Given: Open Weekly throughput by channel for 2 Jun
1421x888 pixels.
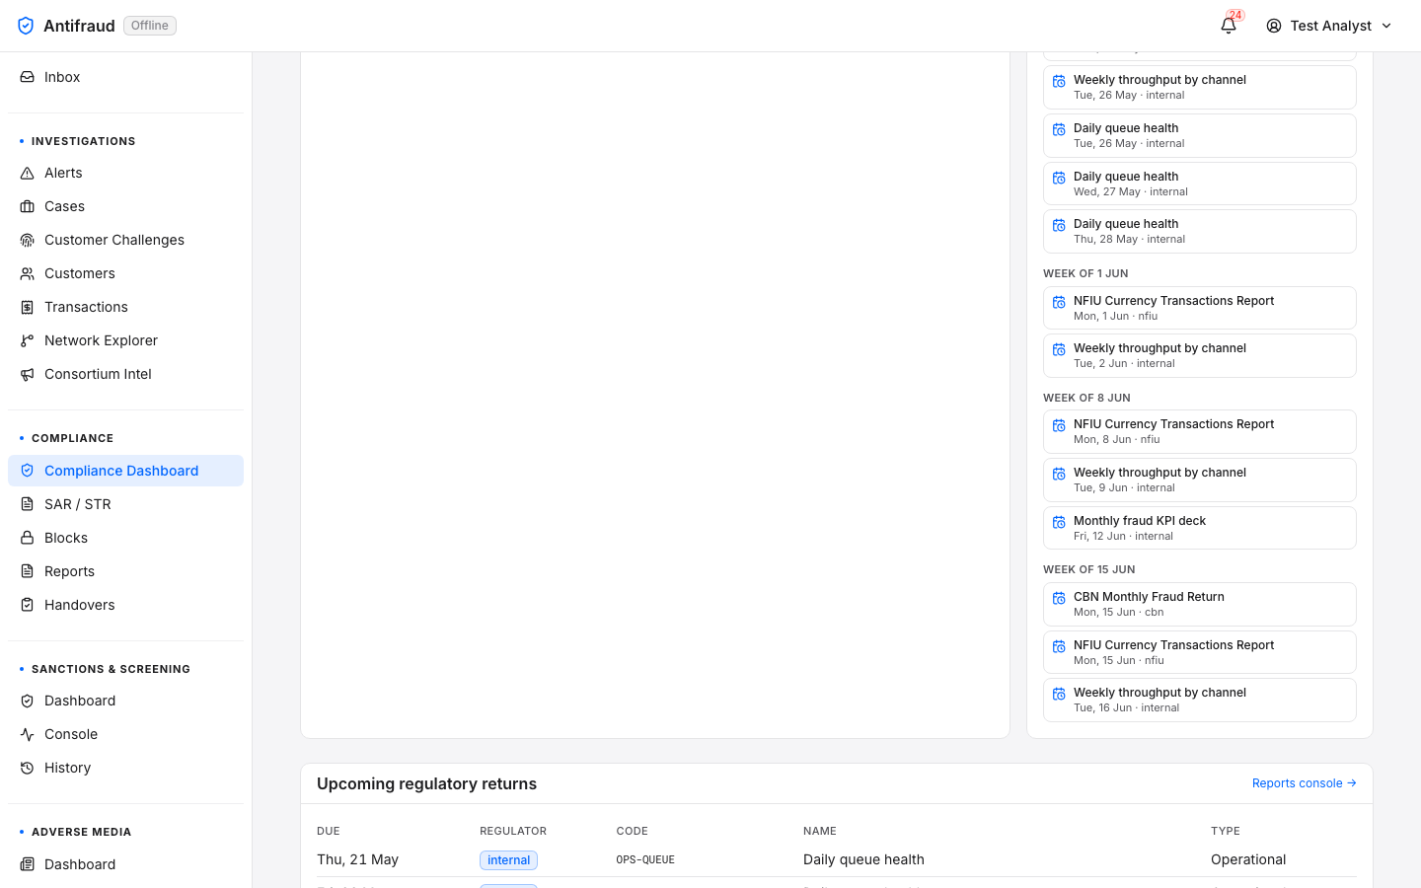Looking at the screenshot, I should pos(1200,355).
